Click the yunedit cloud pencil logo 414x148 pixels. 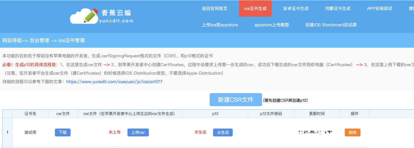[101, 16]
